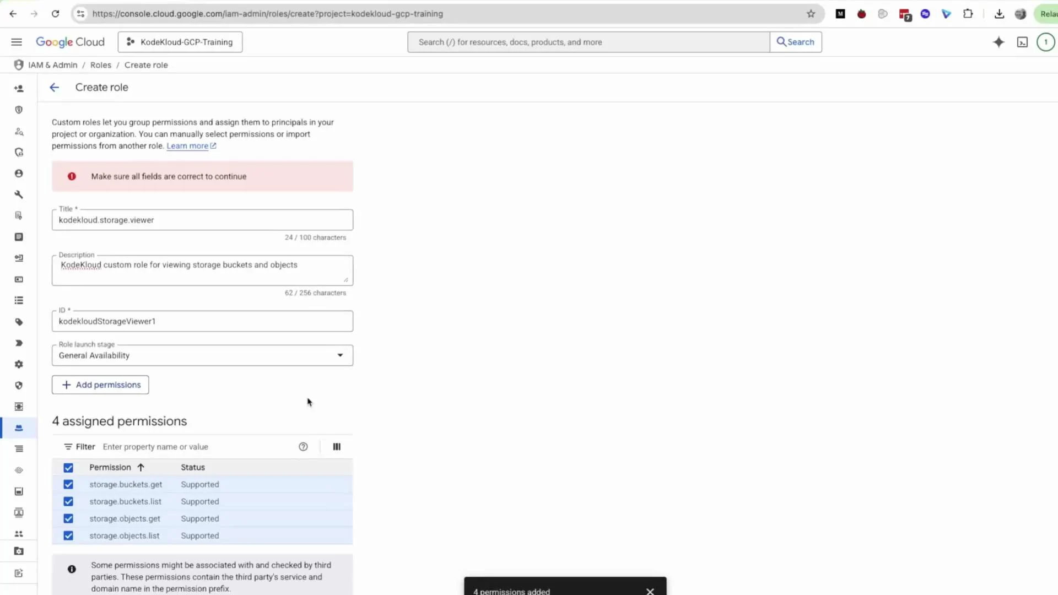1058x595 pixels.
Task: Click into the Title field
Action: [x=202, y=220]
